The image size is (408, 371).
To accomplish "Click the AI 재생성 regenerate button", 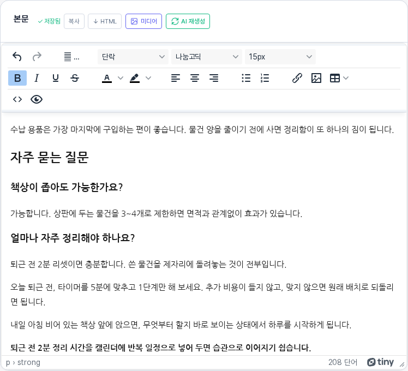I will point(188,21).
